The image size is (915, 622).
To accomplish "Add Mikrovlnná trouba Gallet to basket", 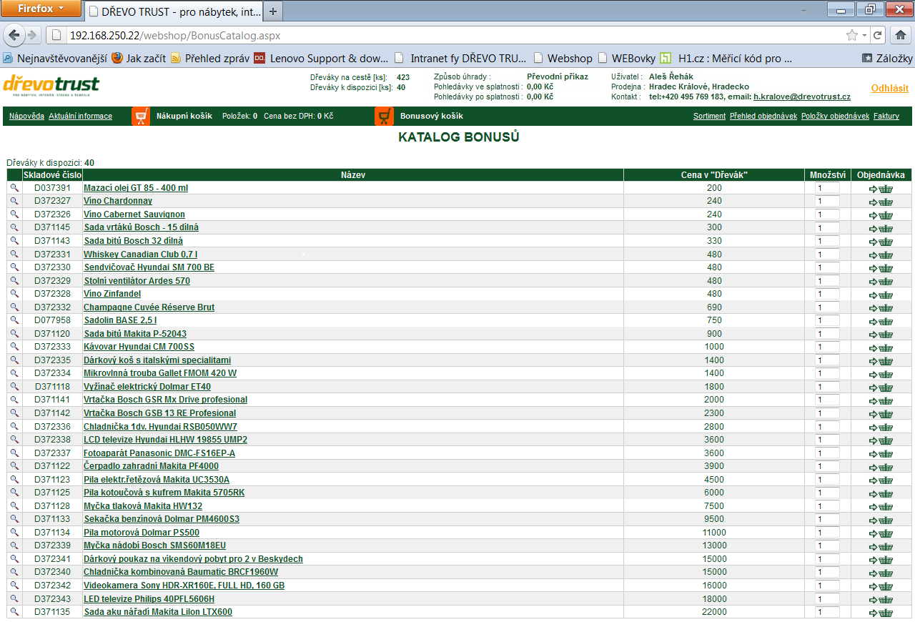I will click(x=881, y=374).
